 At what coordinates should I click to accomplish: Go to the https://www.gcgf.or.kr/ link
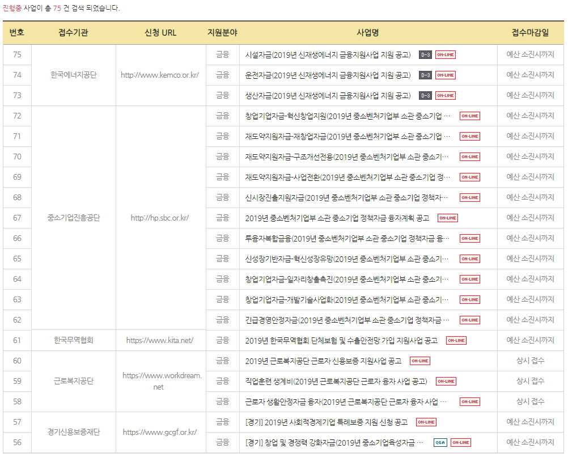159,433
